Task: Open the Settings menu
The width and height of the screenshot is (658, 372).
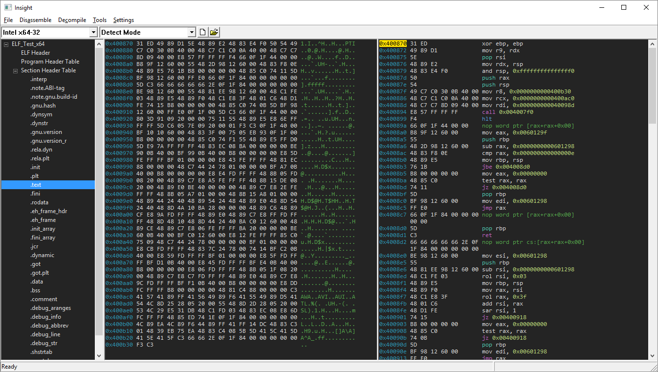Action: coord(124,20)
